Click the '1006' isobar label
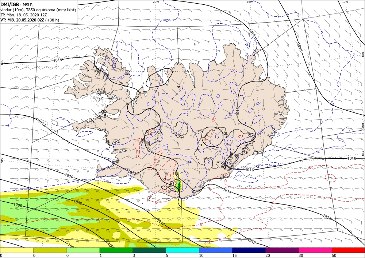This screenshot has height=258, width=365. click(18, 205)
